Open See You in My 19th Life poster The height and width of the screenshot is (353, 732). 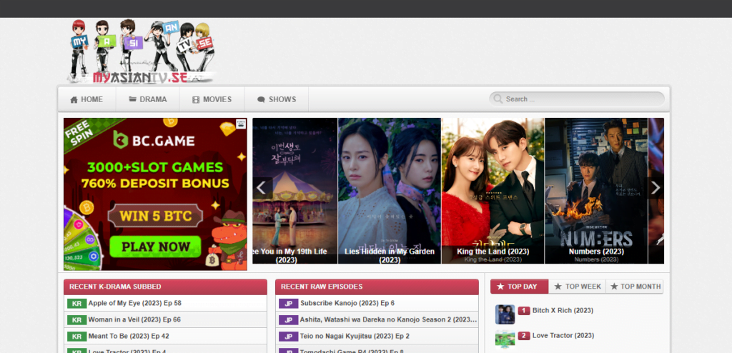coord(295,191)
